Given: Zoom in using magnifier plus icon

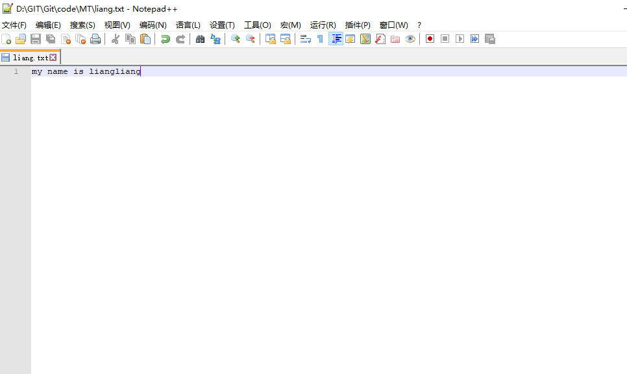Looking at the screenshot, I should [x=236, y=39].
